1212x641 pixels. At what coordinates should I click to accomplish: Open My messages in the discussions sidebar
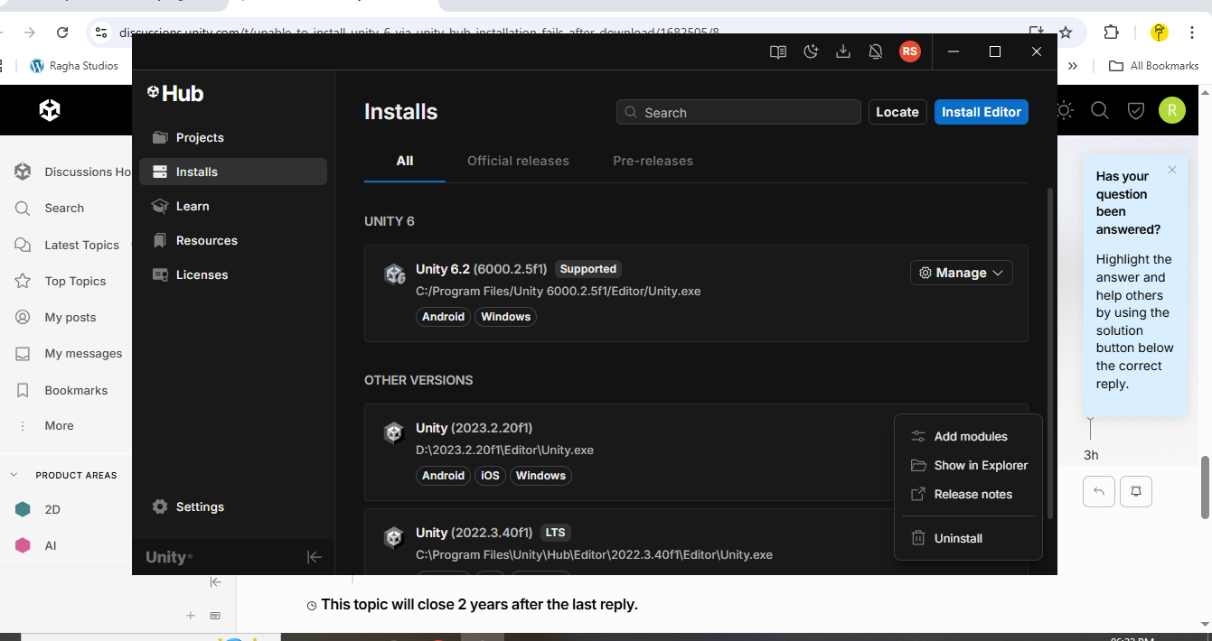point(83,353)
